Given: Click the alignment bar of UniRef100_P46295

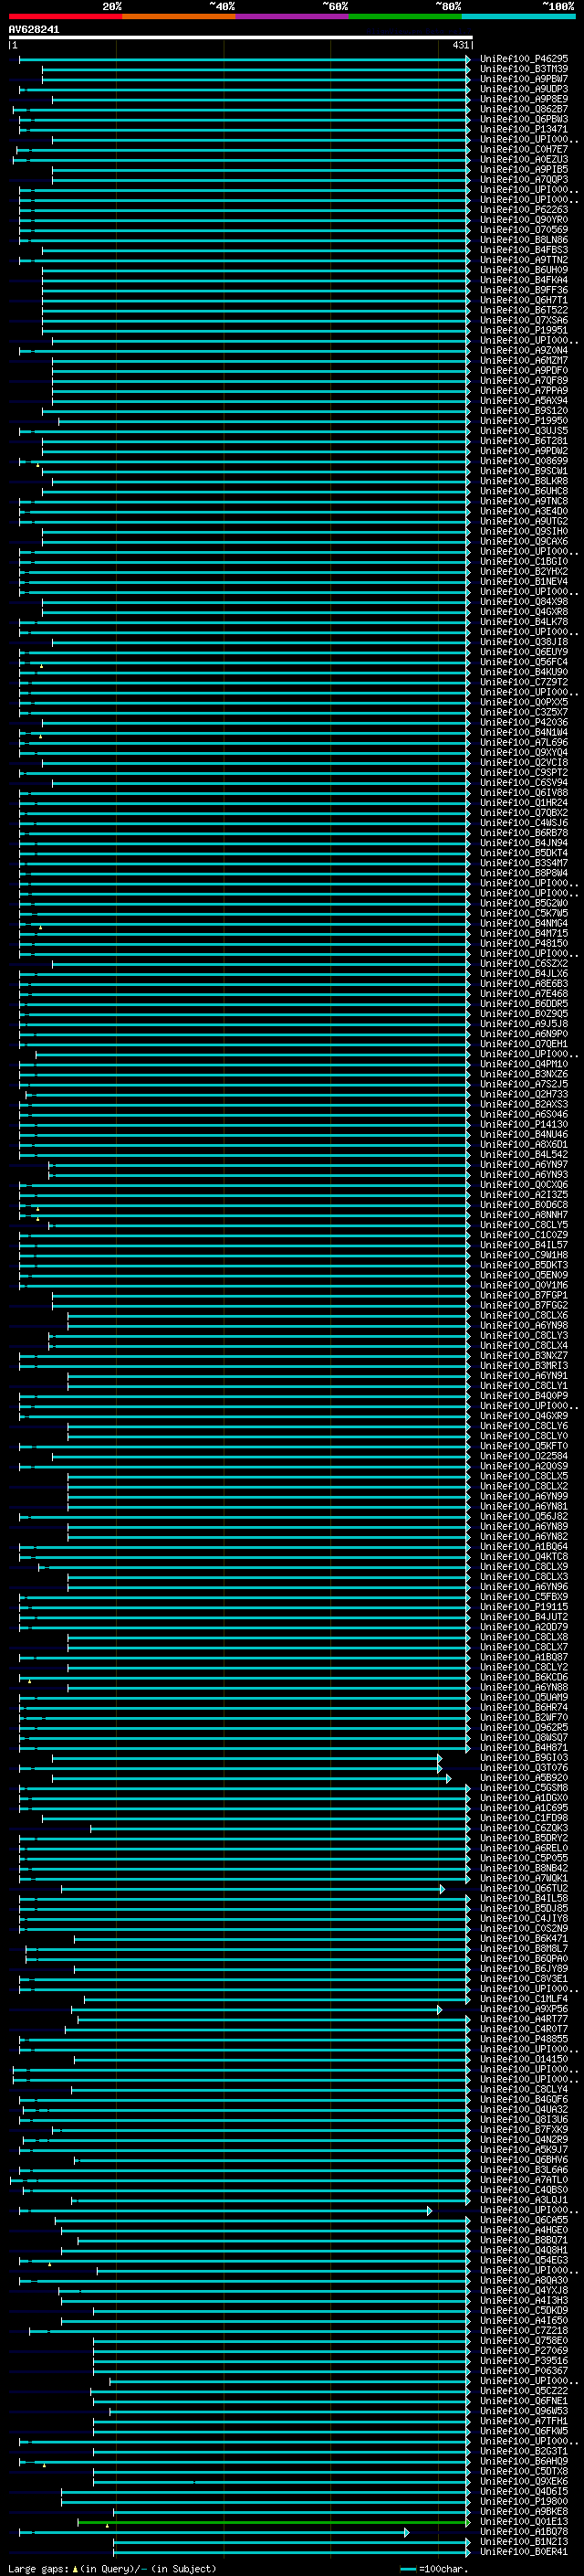Looking at the screenshot, I should click(245, 60).
